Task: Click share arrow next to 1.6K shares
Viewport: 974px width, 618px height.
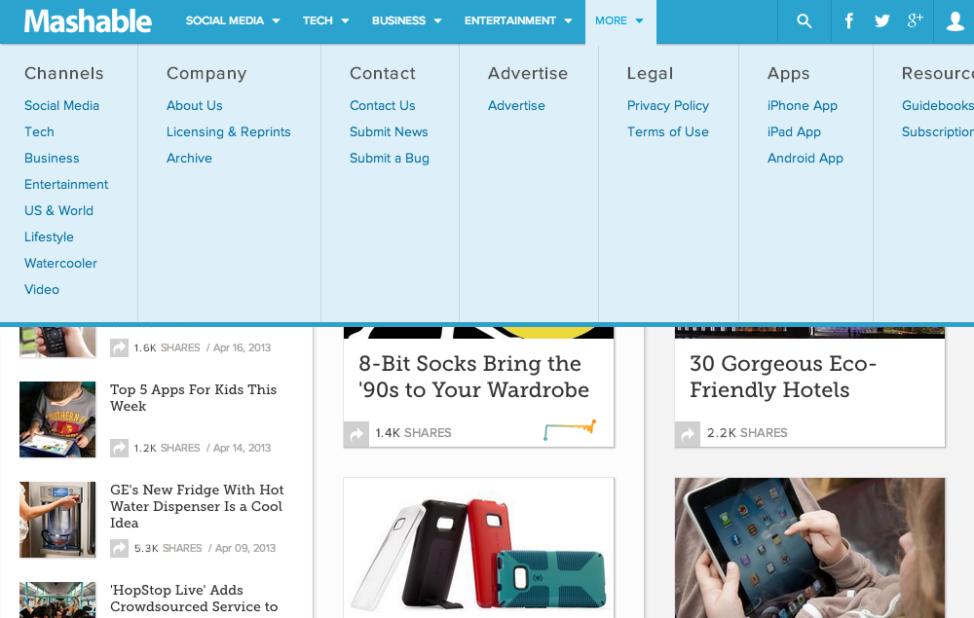Action: [119, 348]
